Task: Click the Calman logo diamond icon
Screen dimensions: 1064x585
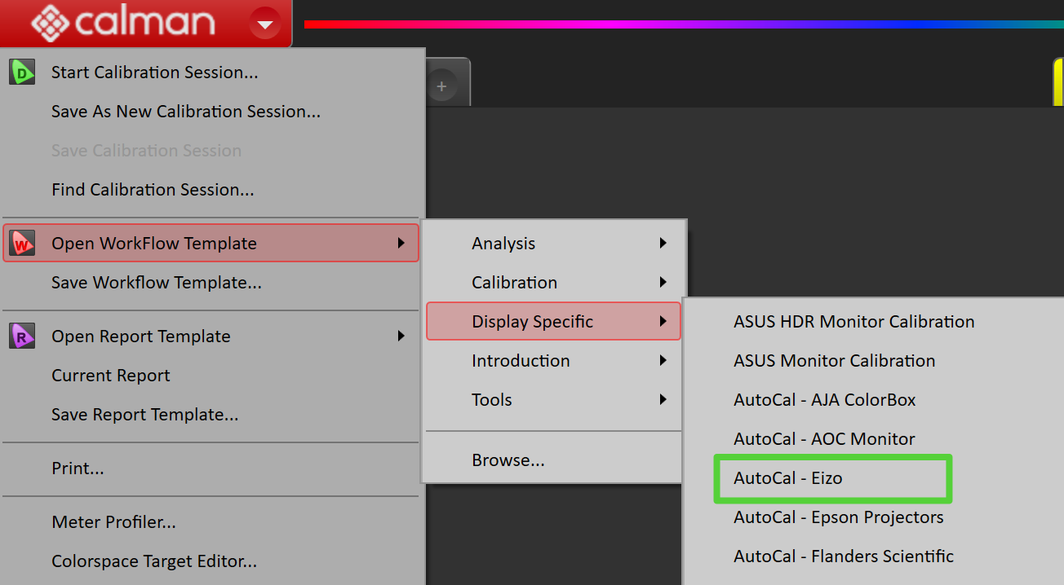Action: click(x=50, y=23)
